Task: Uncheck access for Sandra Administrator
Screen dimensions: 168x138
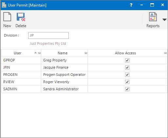Action: (x=127, y=89)
